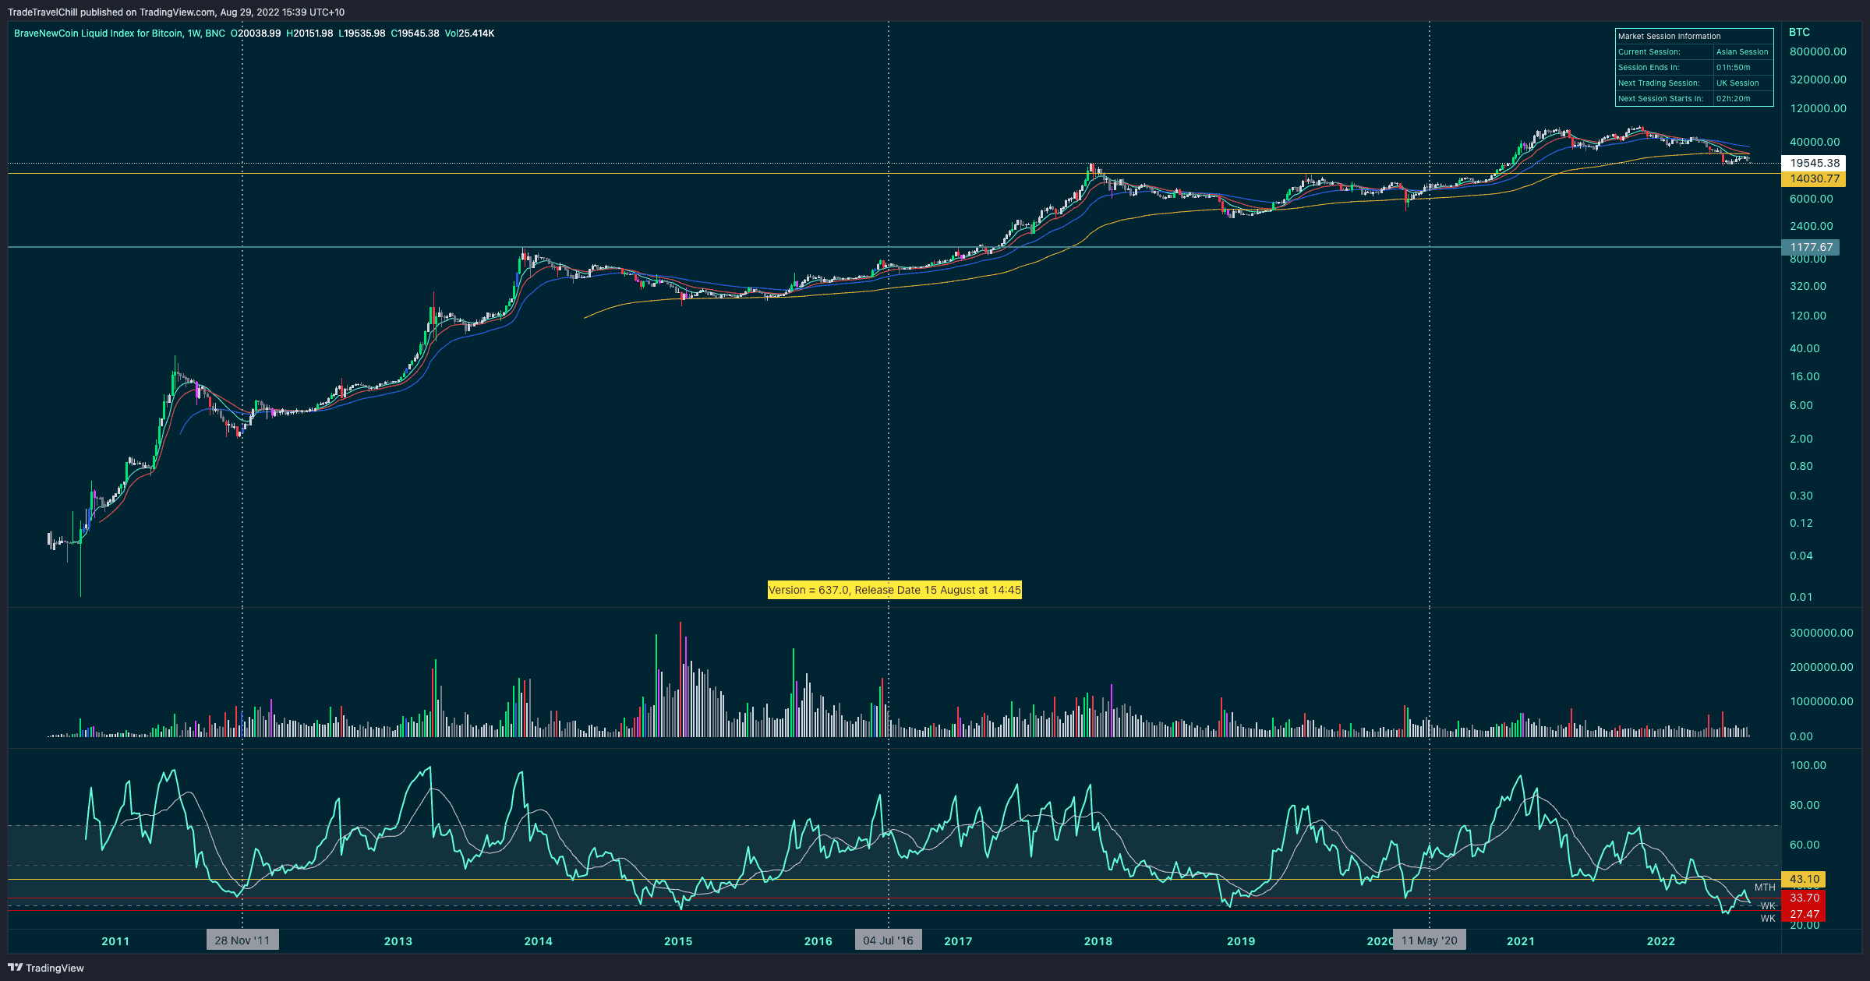
Task: Click the Next Session Starts In 02h:20m value
Action: tap(1733, 99)
